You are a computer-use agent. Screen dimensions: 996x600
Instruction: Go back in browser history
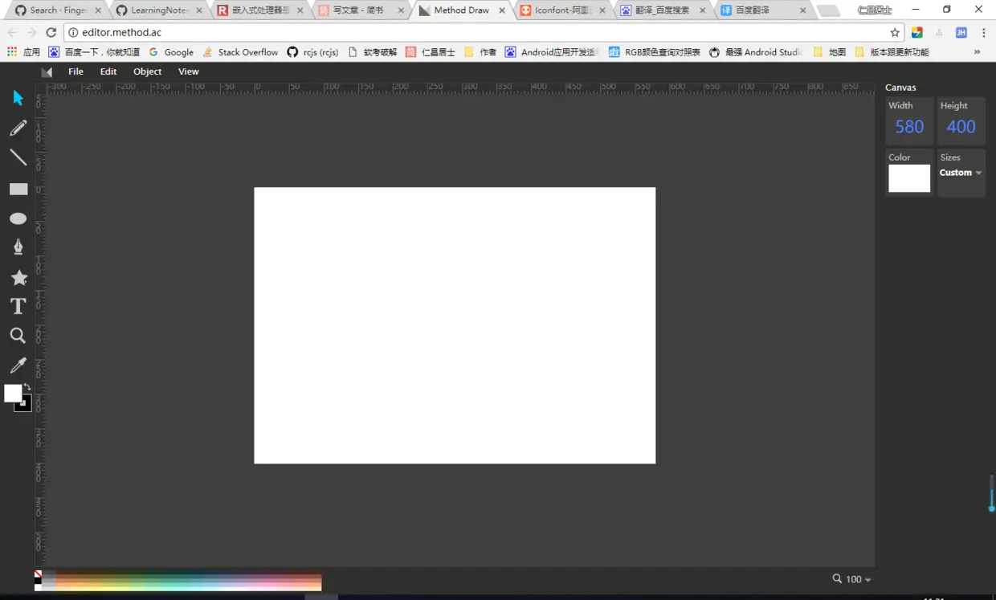(12, 33)
